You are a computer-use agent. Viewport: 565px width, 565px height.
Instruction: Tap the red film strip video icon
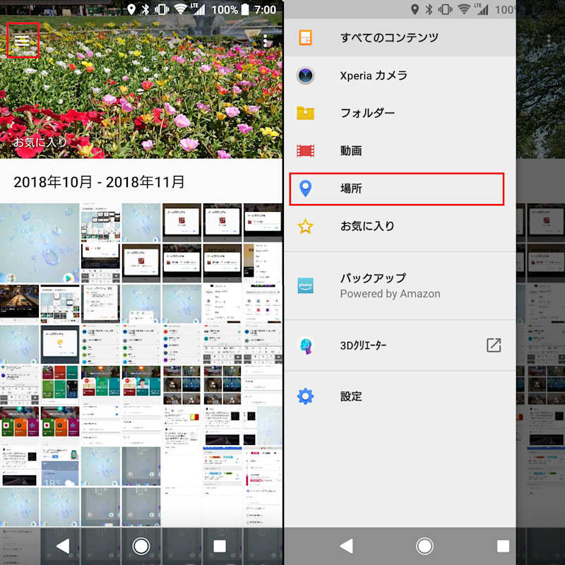point(305,150)
